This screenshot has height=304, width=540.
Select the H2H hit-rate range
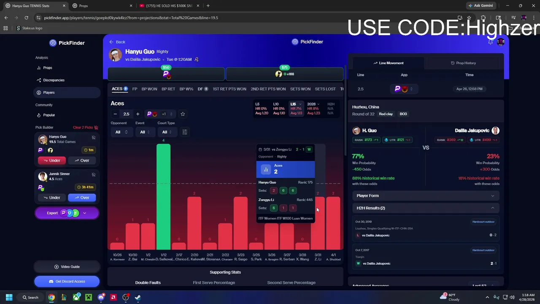[331, 109]
